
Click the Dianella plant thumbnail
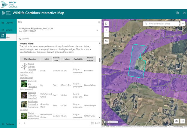point(24,95)
